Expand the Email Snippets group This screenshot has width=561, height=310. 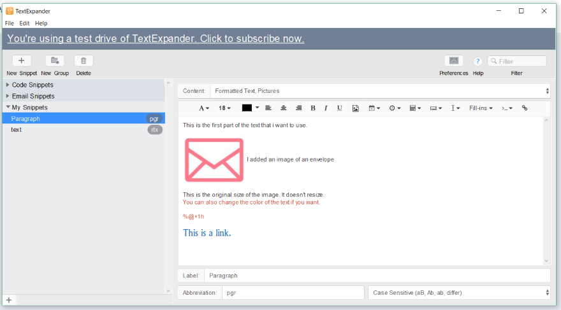8,96
